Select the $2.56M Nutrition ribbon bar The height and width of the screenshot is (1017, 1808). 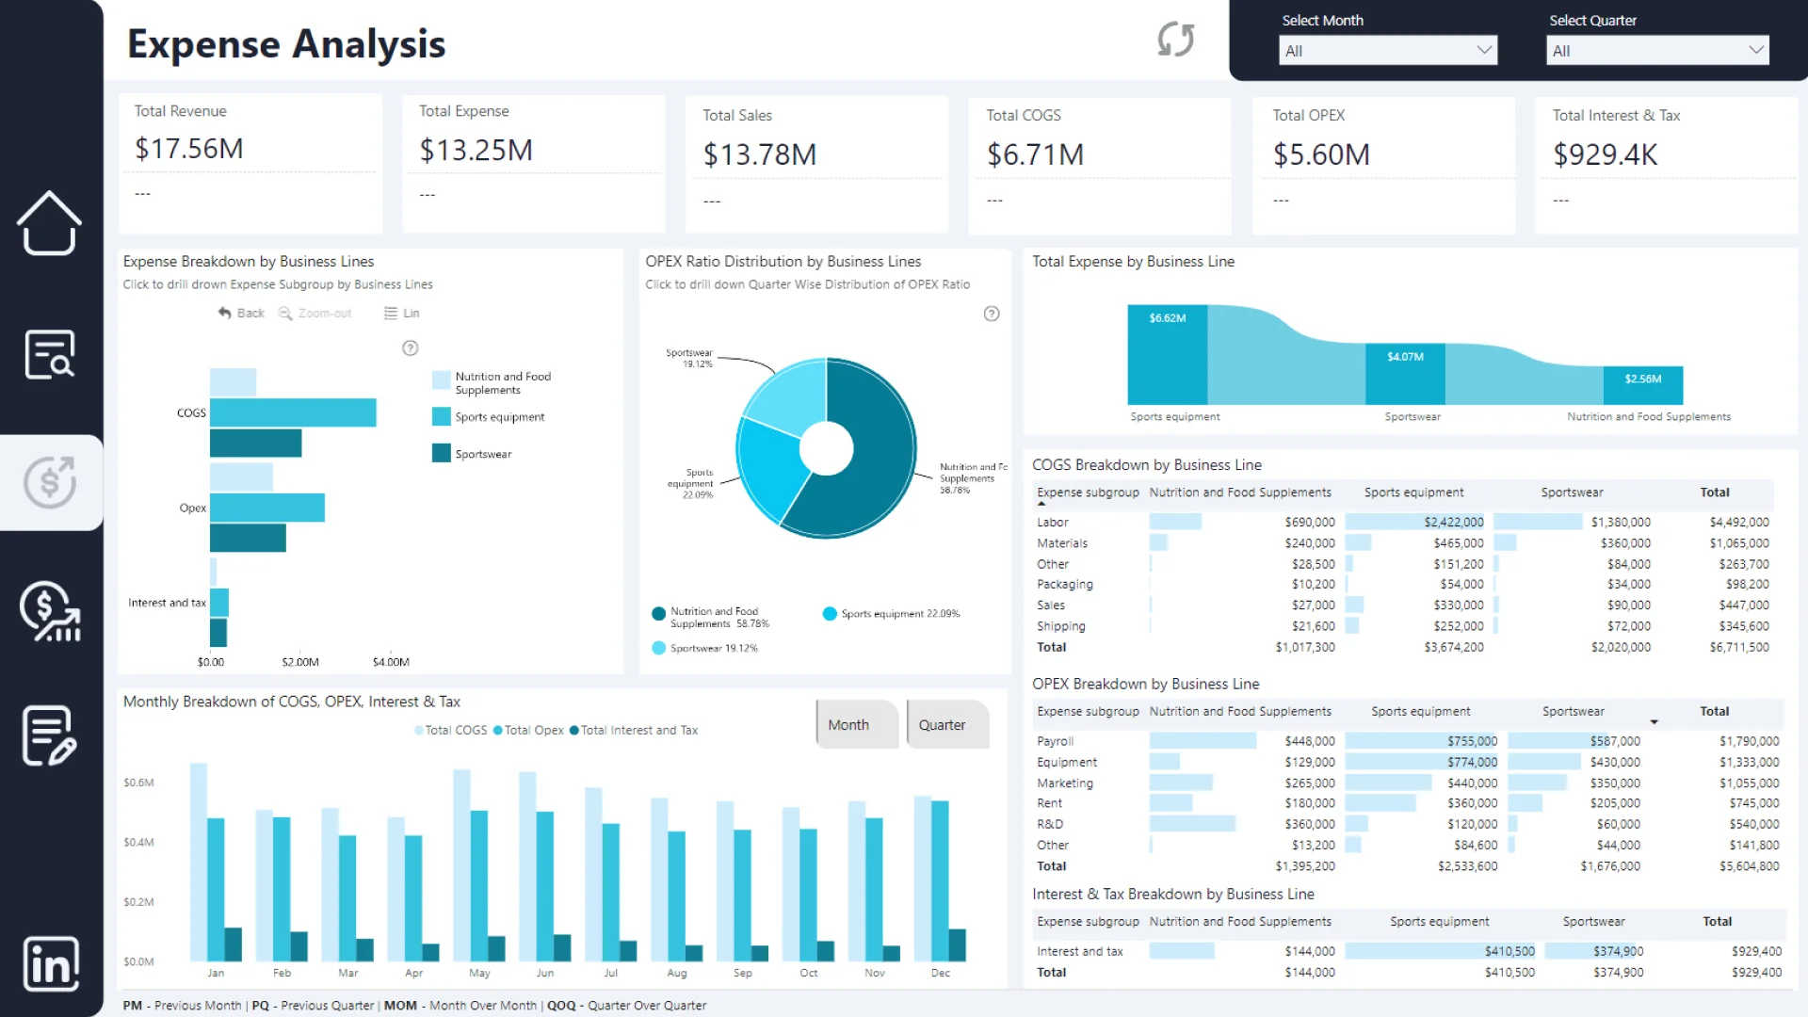tap(1643, 385)
